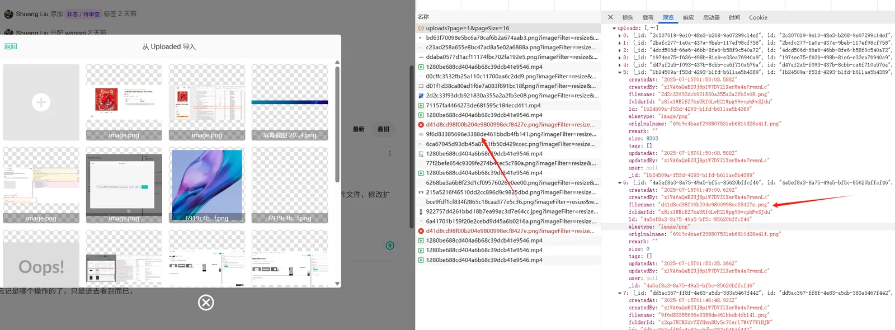
Task: Click the plus upload tile
Action: (41, 102)
